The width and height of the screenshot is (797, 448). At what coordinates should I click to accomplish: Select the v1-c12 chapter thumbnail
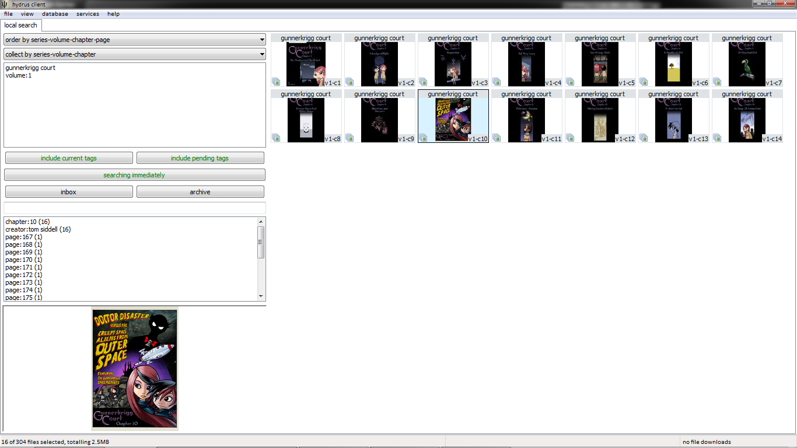pyautogui.click(x=600, y=116)
